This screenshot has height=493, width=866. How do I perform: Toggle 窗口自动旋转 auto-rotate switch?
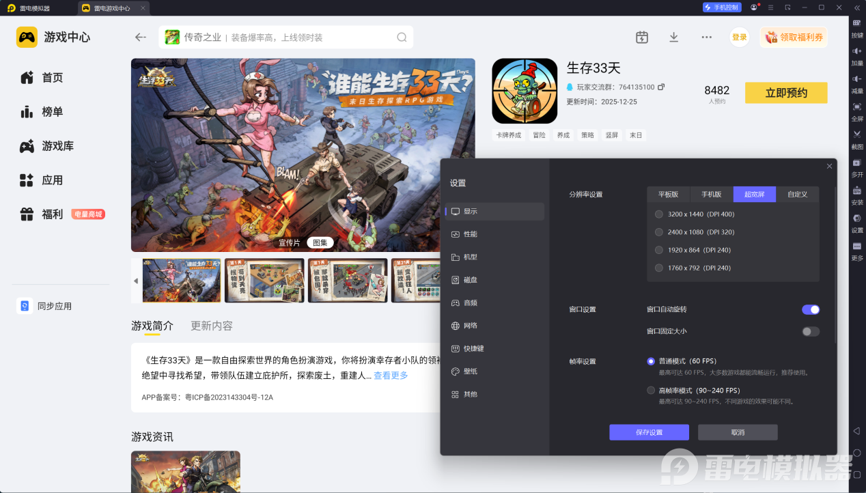click(x=811, y=309)
